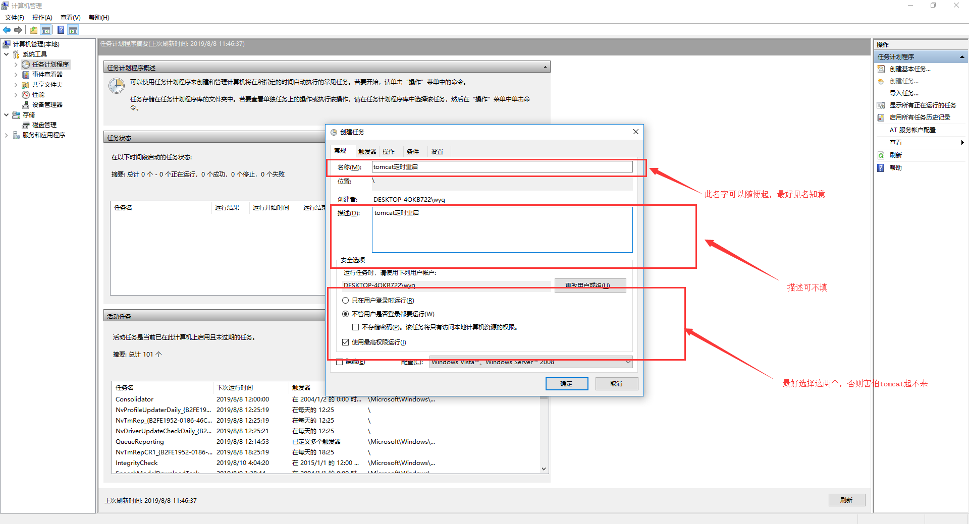
Task: Click the Back arrow toolbar icon
Action: 7,30
